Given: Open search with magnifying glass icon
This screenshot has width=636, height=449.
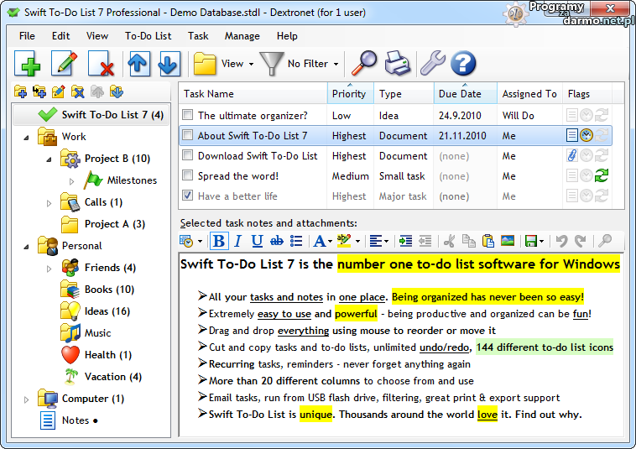Looking at the screenshot, I should point(364,64).
